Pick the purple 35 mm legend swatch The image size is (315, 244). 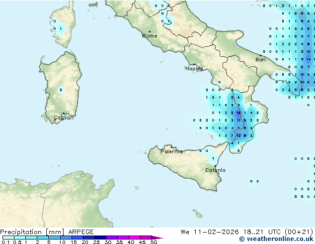[123, 238]
